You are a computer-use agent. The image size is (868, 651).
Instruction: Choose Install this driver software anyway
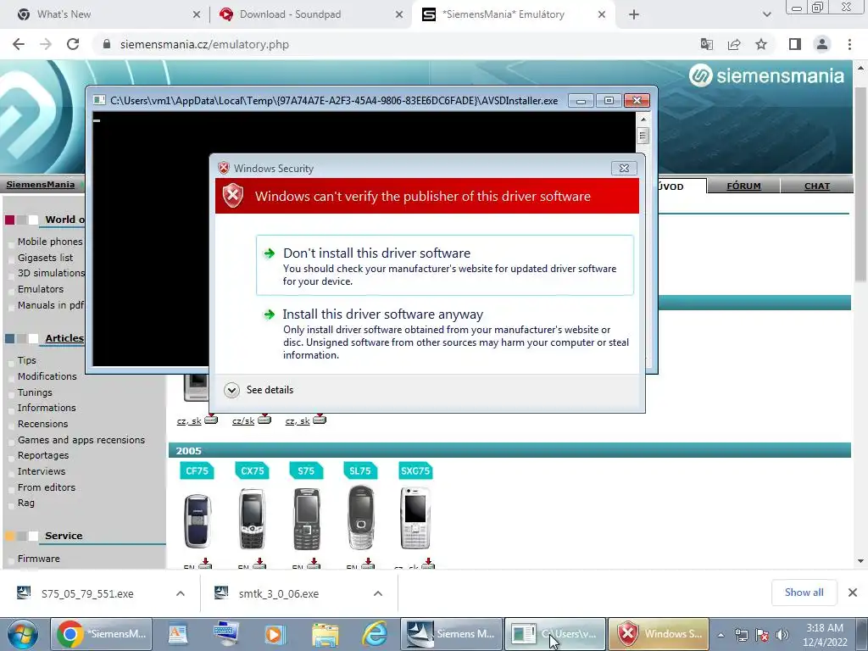pos(444,334)
